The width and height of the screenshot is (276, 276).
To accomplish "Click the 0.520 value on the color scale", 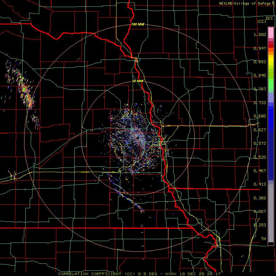I will (x=260, y=157).
